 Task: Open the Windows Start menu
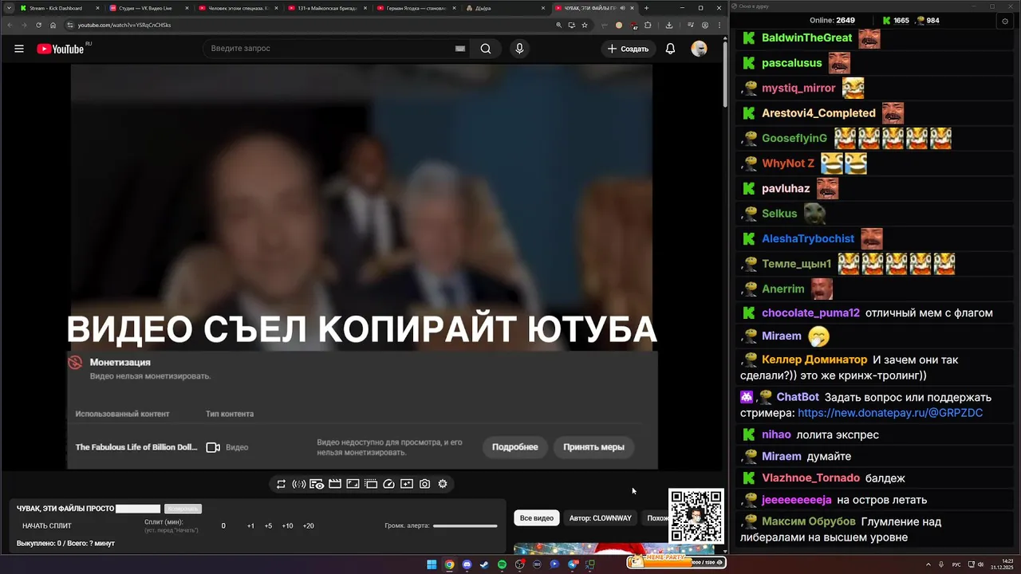pos(432,564)
